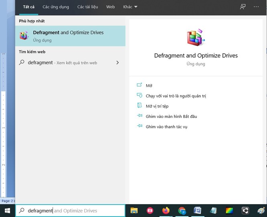The image size is (267, 217).
Task: Click Mở to open the app
Action: pos(149,85)
